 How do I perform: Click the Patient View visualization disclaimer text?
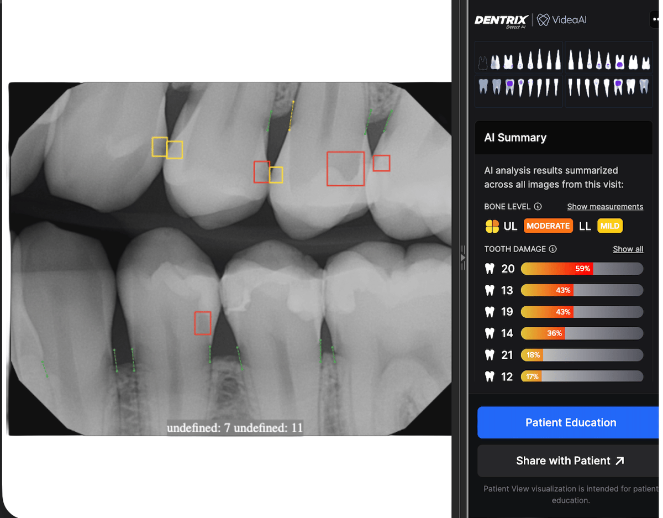571,494
